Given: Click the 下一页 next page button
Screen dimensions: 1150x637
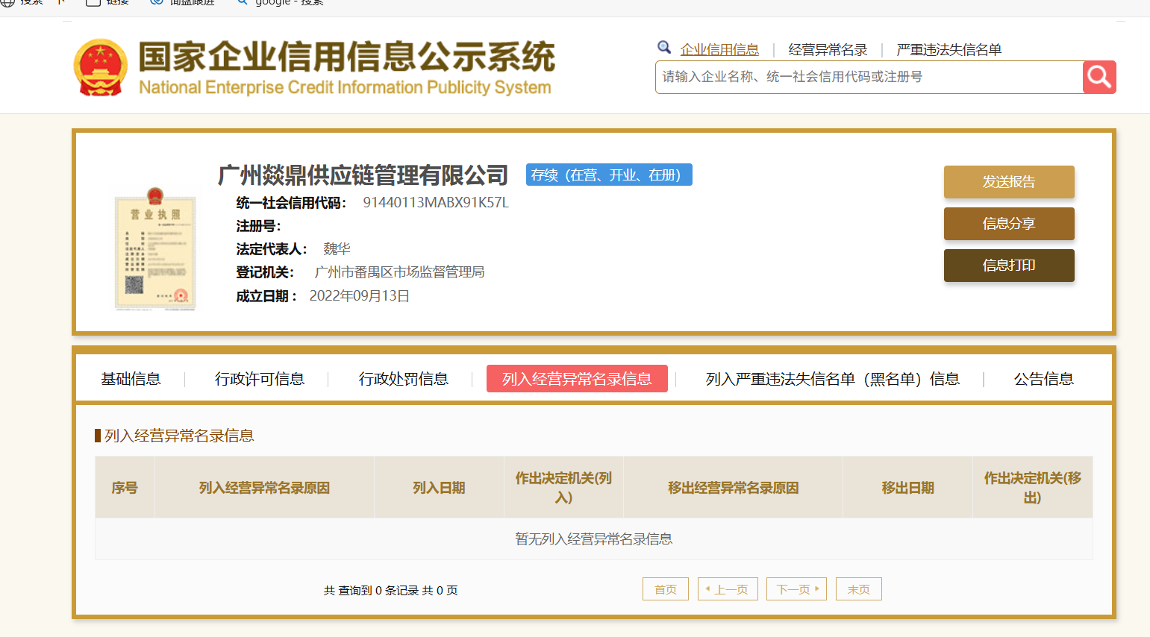Looking at the screenshot, I should pyautogui.click(x=797, y=589).
